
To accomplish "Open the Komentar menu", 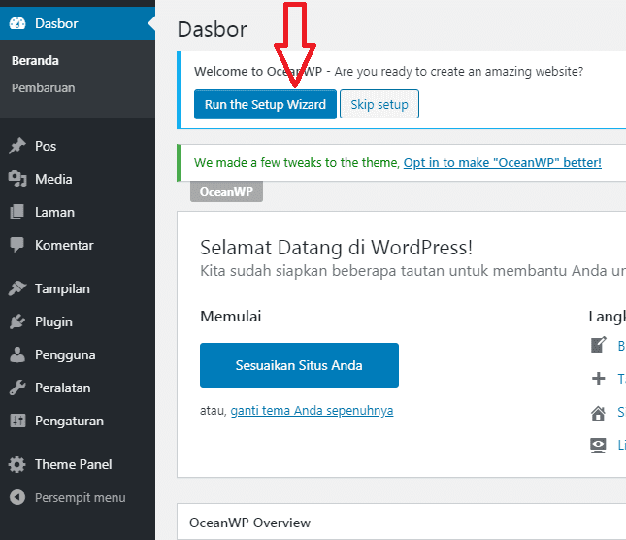I will (78, 245).
